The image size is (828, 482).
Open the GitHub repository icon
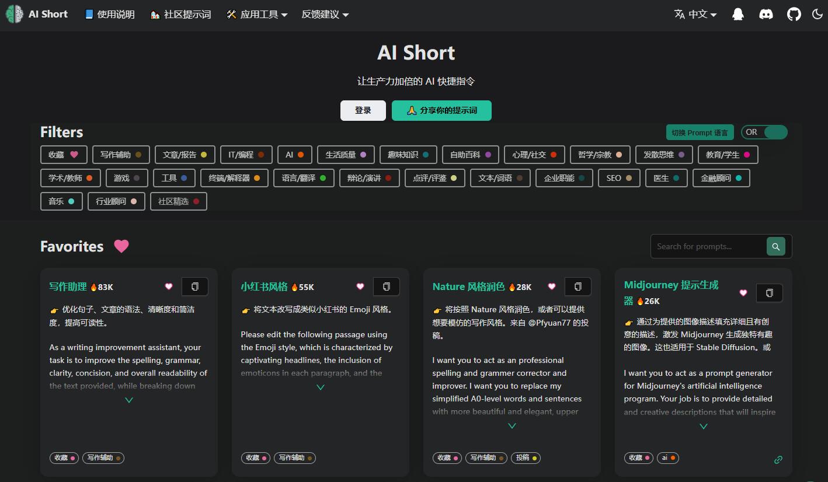coord(794,14)
